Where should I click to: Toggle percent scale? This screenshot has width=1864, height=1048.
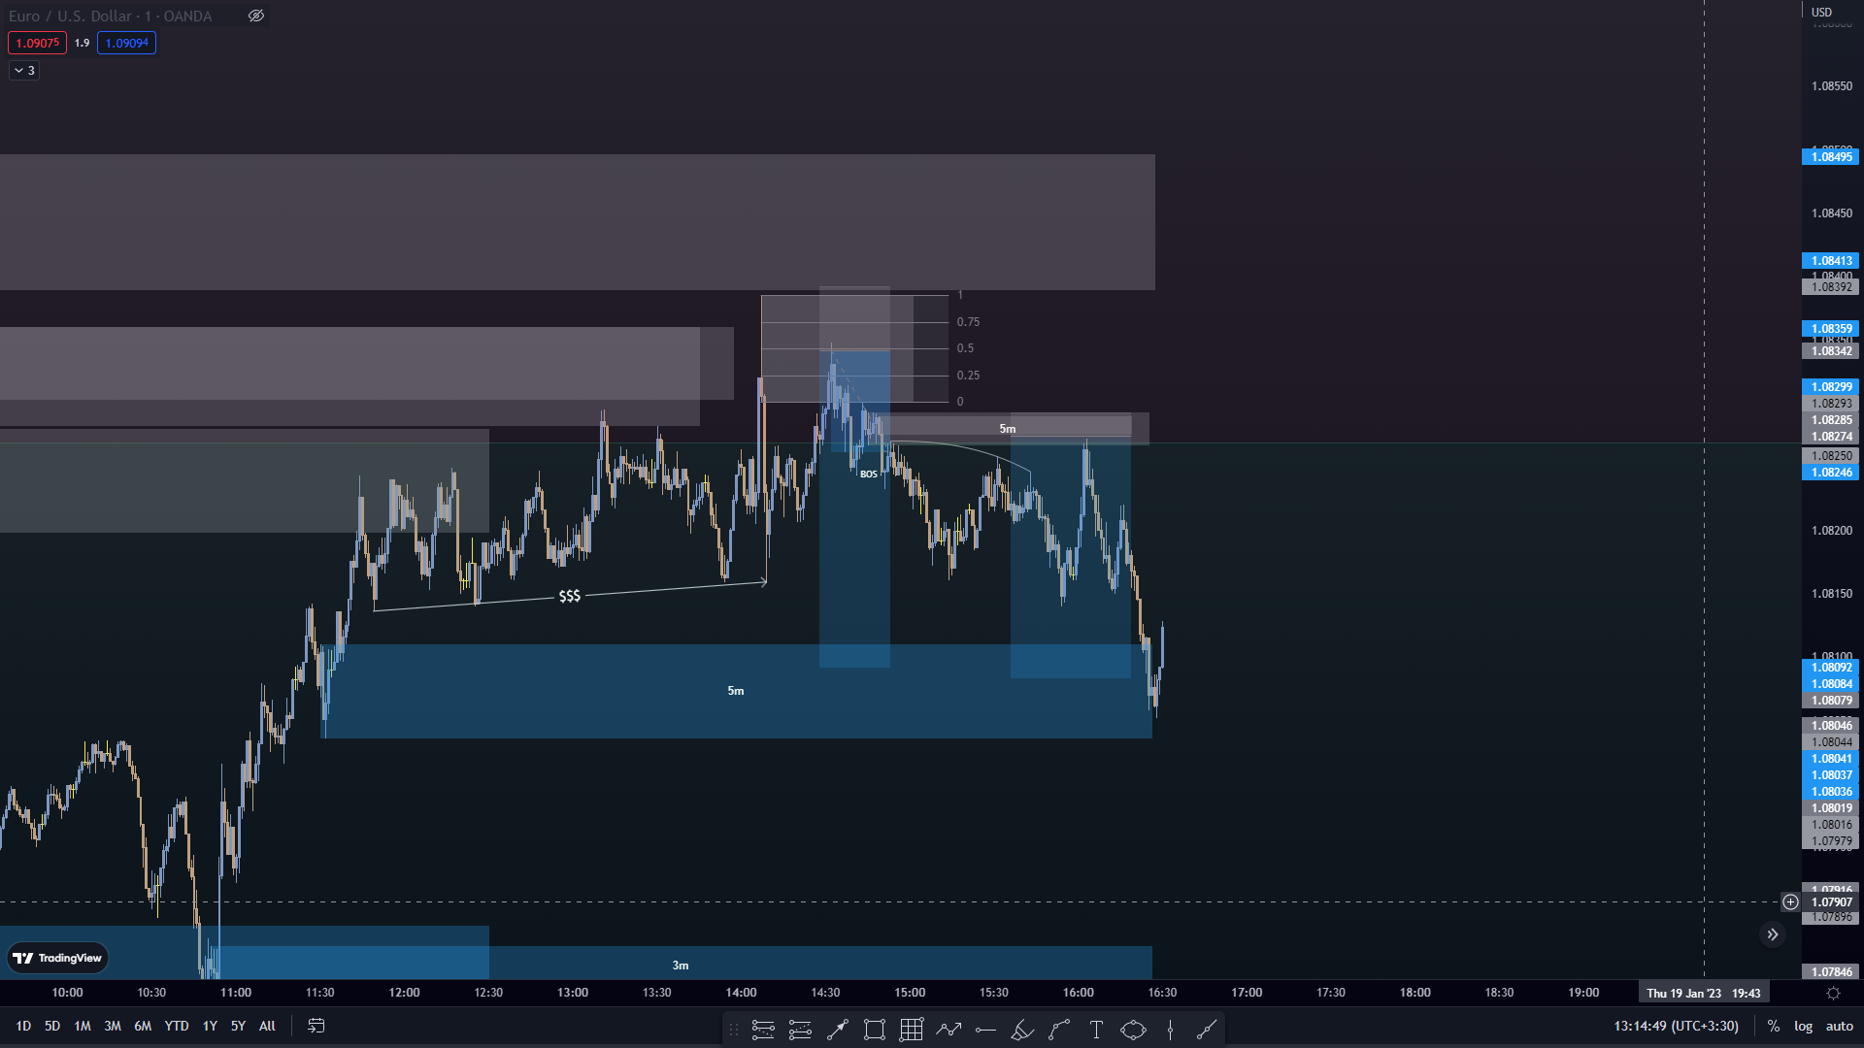tap(1773, 1026)
